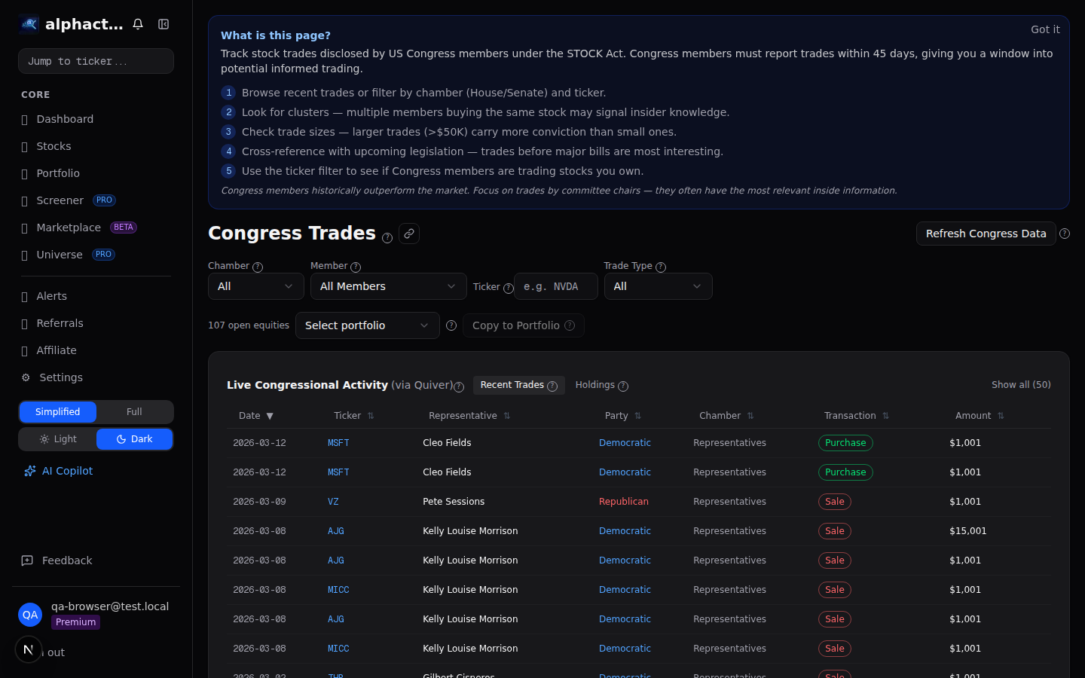This screenshot has height=678, width=1085.
Task: Copy the Congress Trades page link icon
Action: click(x=408, y=234)
